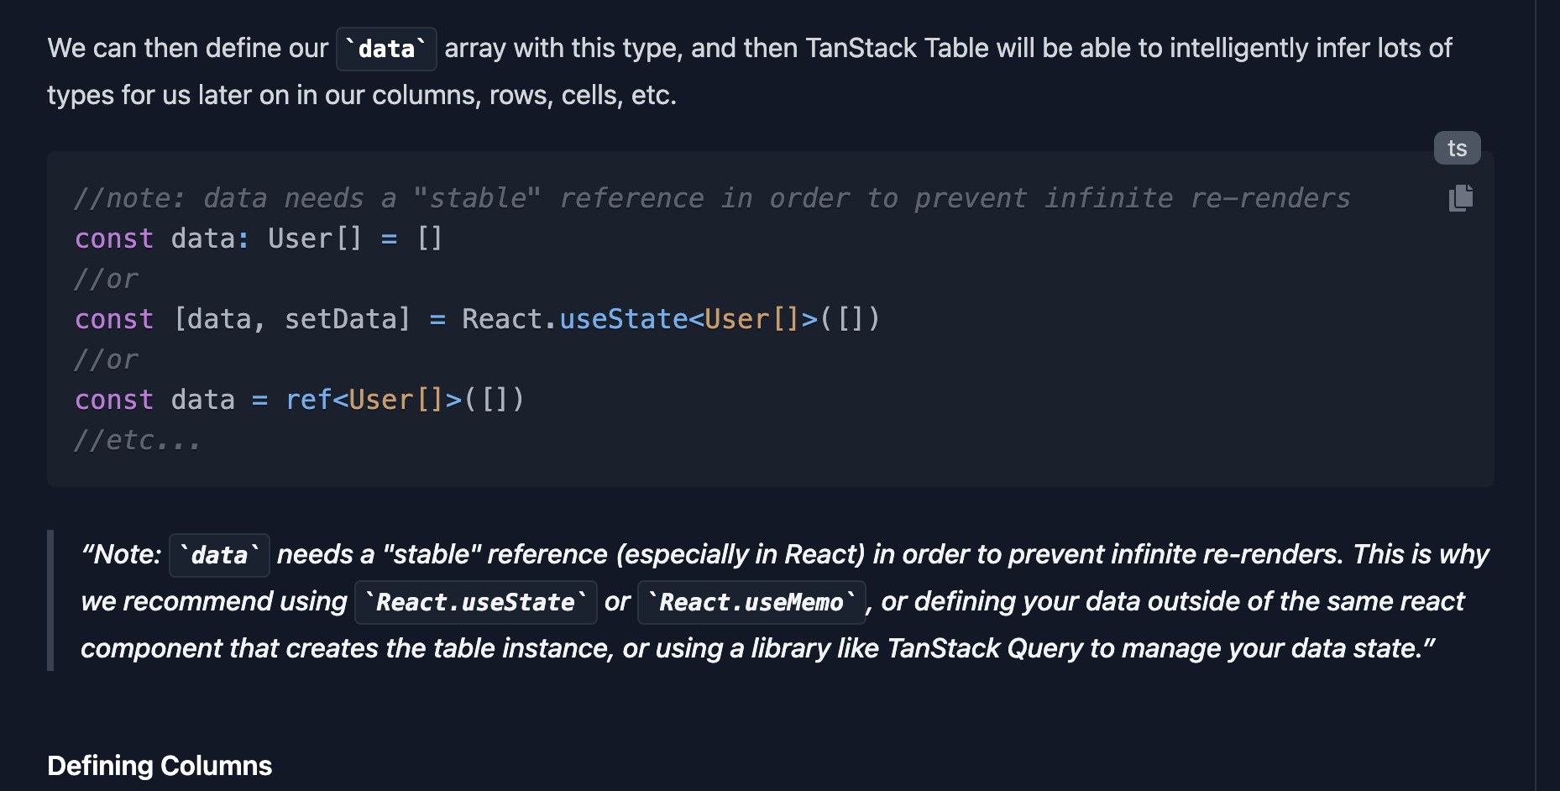Click the `data` inline code in the note
Image resolution: width=1560 pixels, height=791 pixels.
coord(219,555)
